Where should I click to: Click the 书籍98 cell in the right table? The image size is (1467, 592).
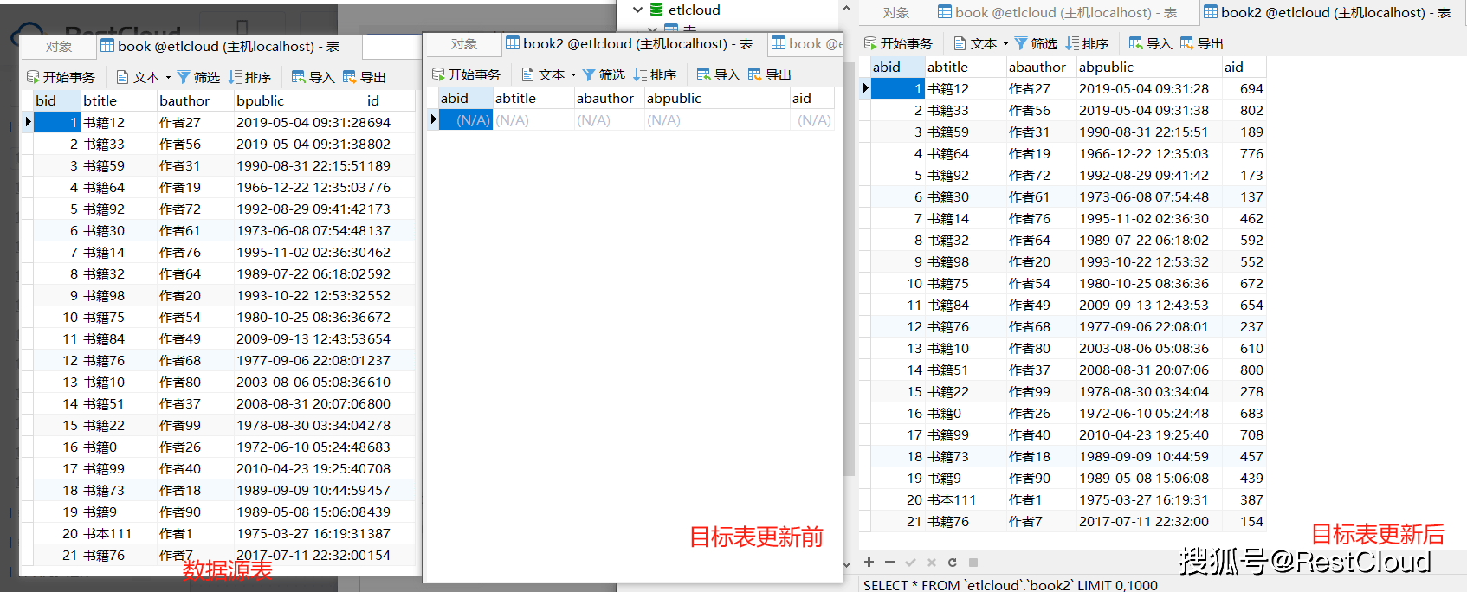(966, 261)
